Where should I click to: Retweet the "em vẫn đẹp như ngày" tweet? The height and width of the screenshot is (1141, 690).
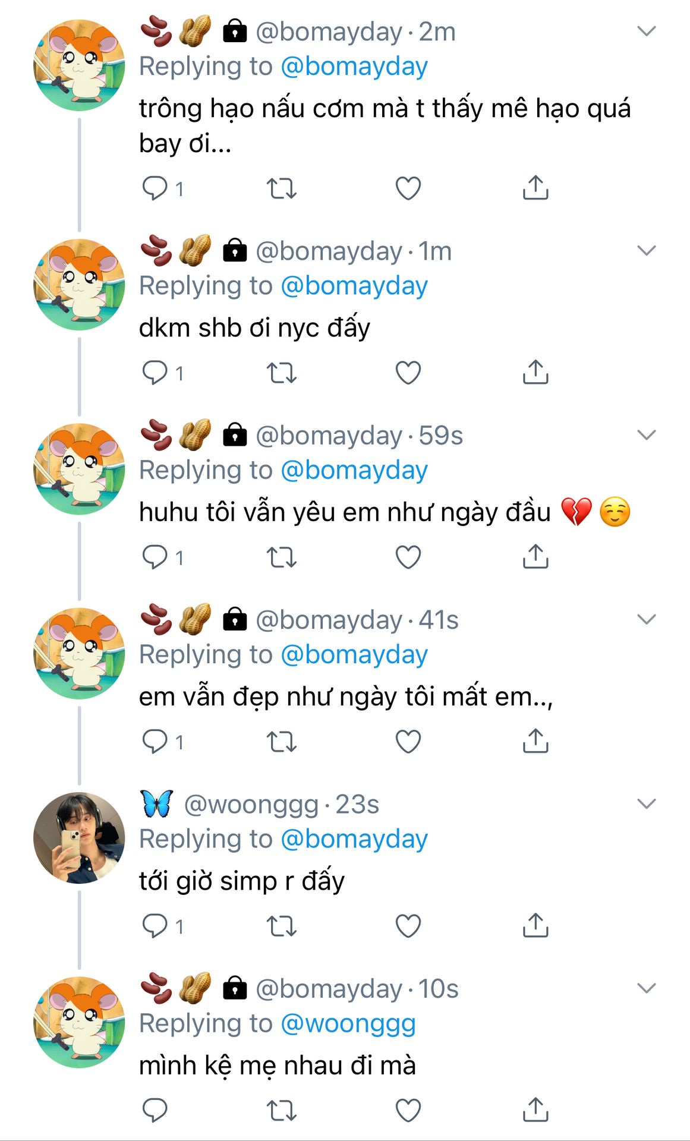(x=281, y=742)
